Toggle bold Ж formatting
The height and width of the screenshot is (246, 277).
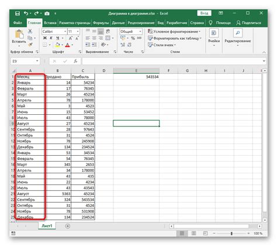tap(45, 38)
